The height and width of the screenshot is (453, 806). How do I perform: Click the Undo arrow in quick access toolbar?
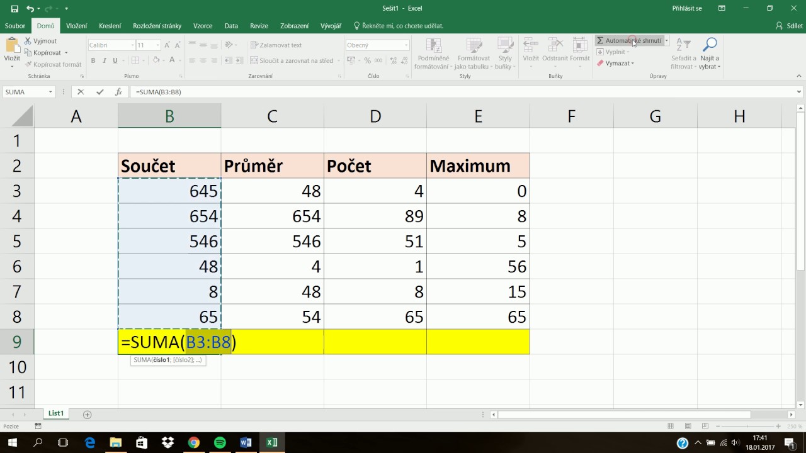(30, 9)
